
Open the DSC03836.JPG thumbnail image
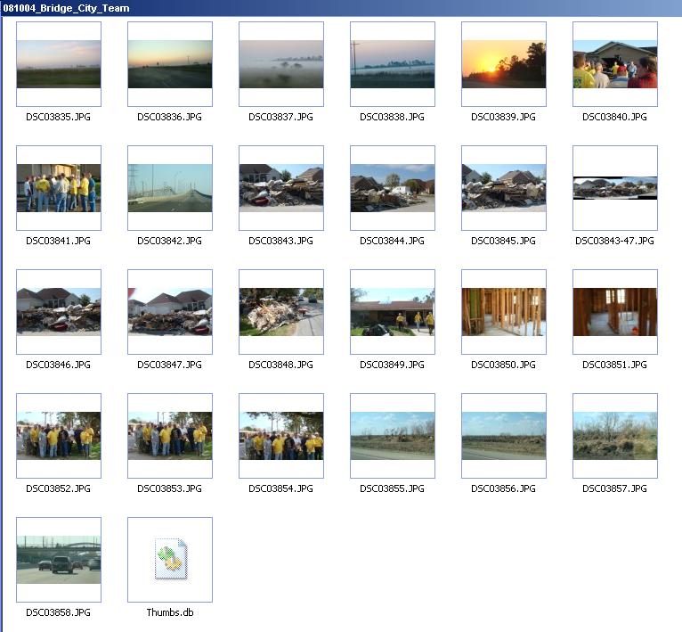click(x=170, y=64)
